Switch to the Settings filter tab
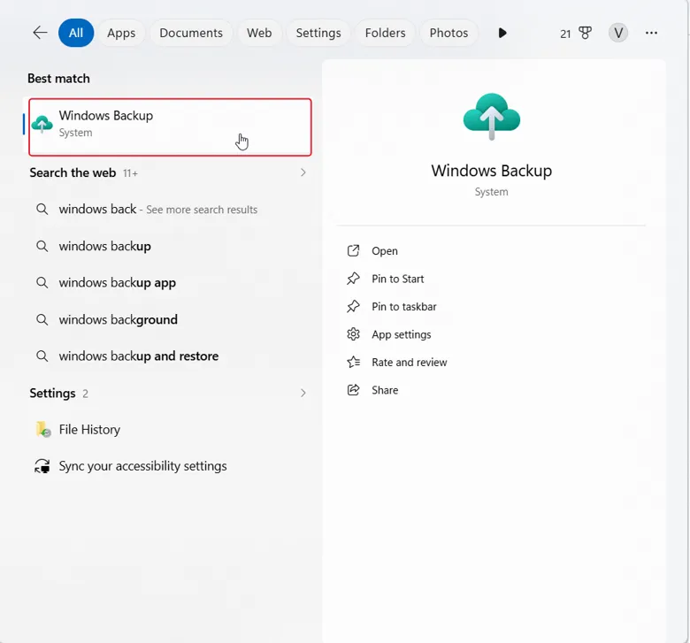This screenshot has height=643, width=690. (x=318, y=33)
